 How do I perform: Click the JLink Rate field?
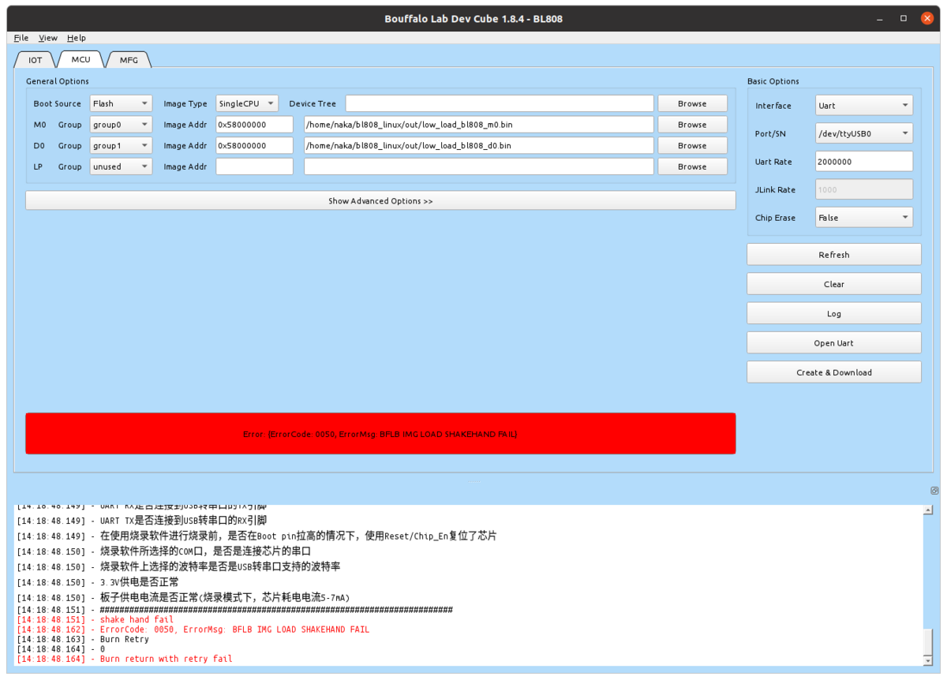click(x=864, y=189)
